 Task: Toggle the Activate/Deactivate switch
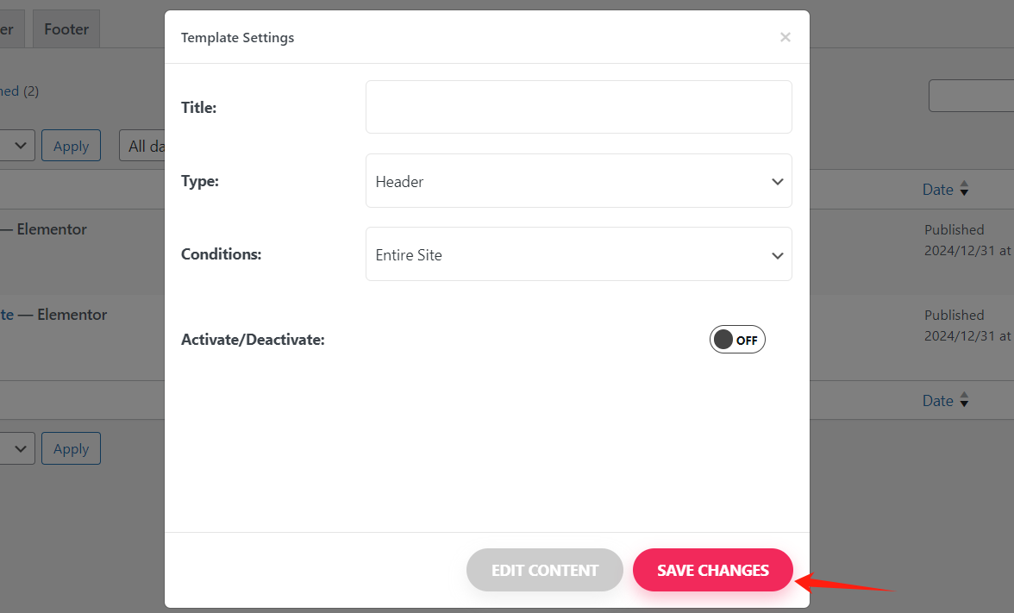(737, 340)
